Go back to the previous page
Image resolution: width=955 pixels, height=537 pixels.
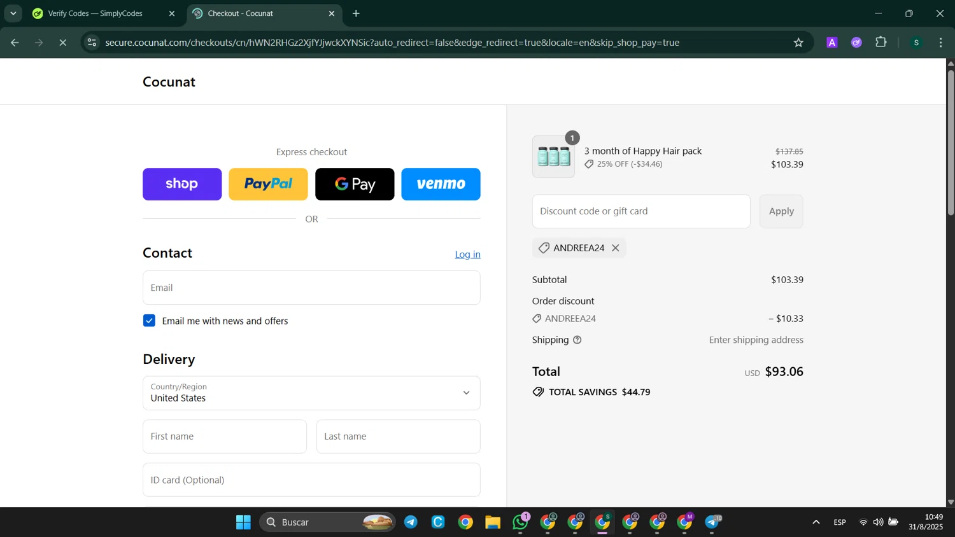[x=15, y=43]
